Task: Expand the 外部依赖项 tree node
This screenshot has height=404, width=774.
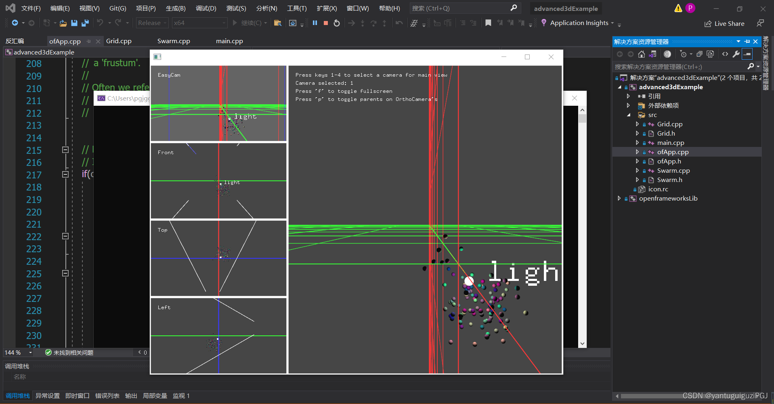Action: click(629, 105)
